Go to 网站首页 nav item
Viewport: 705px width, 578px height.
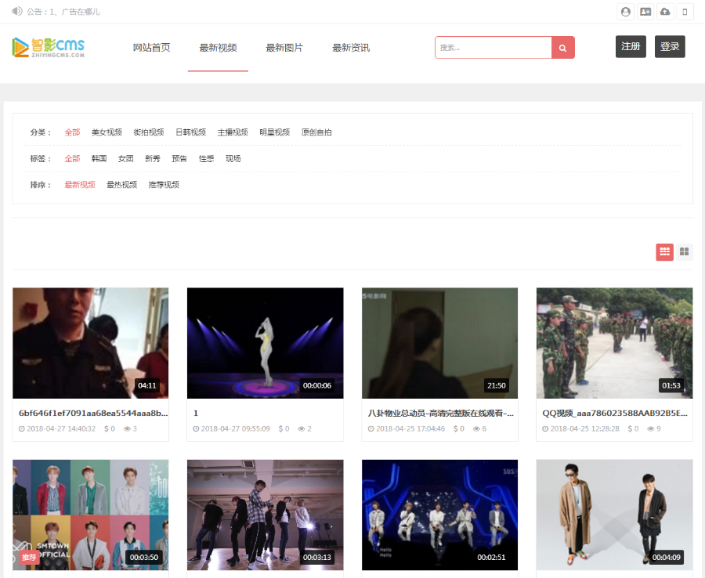pos(151,48)
